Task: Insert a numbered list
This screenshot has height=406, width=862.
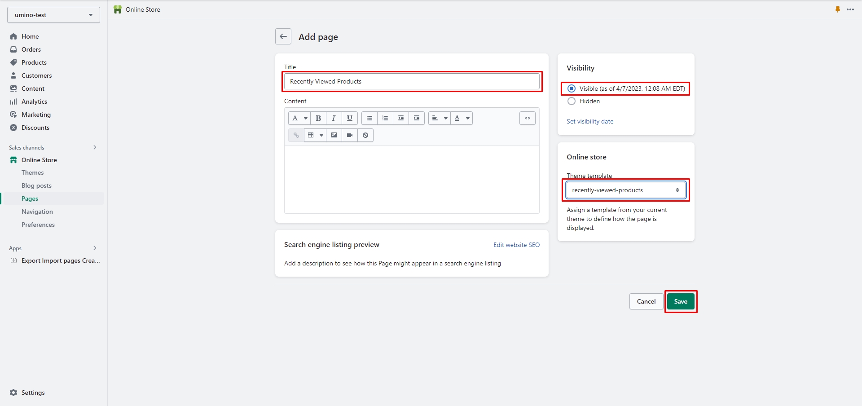Action: 385,118
